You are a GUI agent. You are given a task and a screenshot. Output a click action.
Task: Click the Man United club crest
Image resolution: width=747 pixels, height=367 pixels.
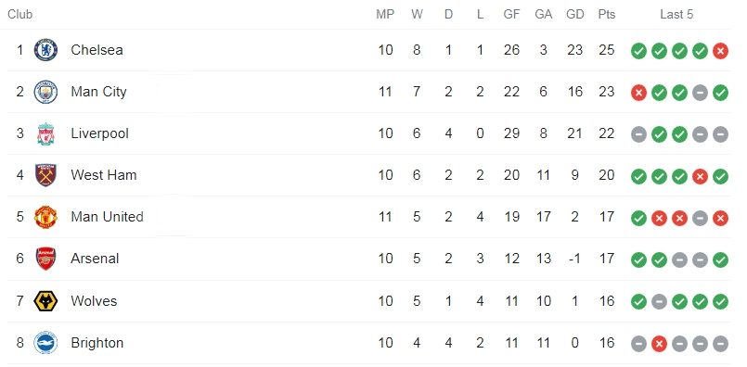point(45,217)
